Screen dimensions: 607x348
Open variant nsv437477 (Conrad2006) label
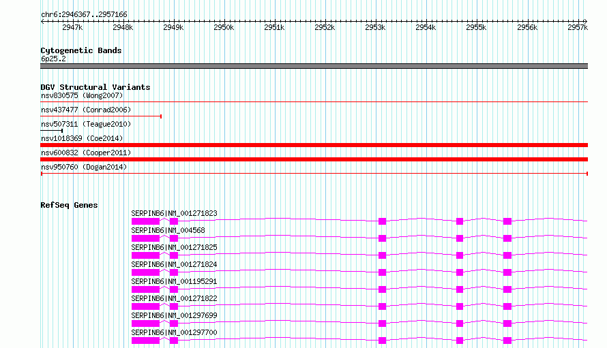(86, 110)
